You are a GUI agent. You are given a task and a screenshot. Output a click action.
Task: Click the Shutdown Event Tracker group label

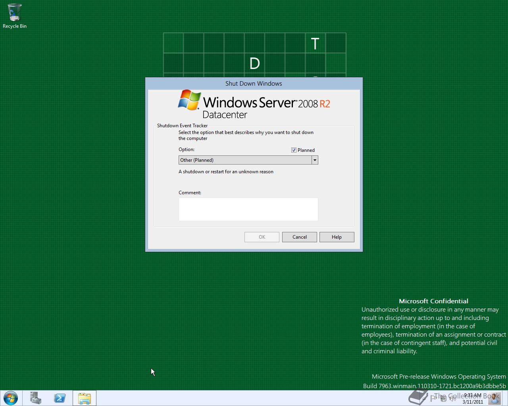[182, 126]
